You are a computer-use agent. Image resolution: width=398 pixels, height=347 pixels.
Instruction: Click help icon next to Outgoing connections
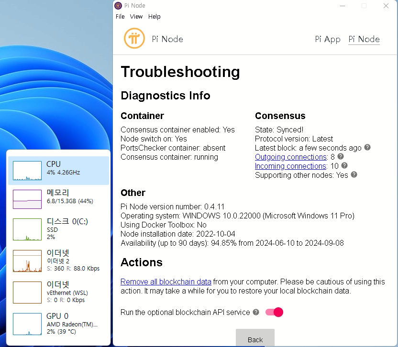341,156
